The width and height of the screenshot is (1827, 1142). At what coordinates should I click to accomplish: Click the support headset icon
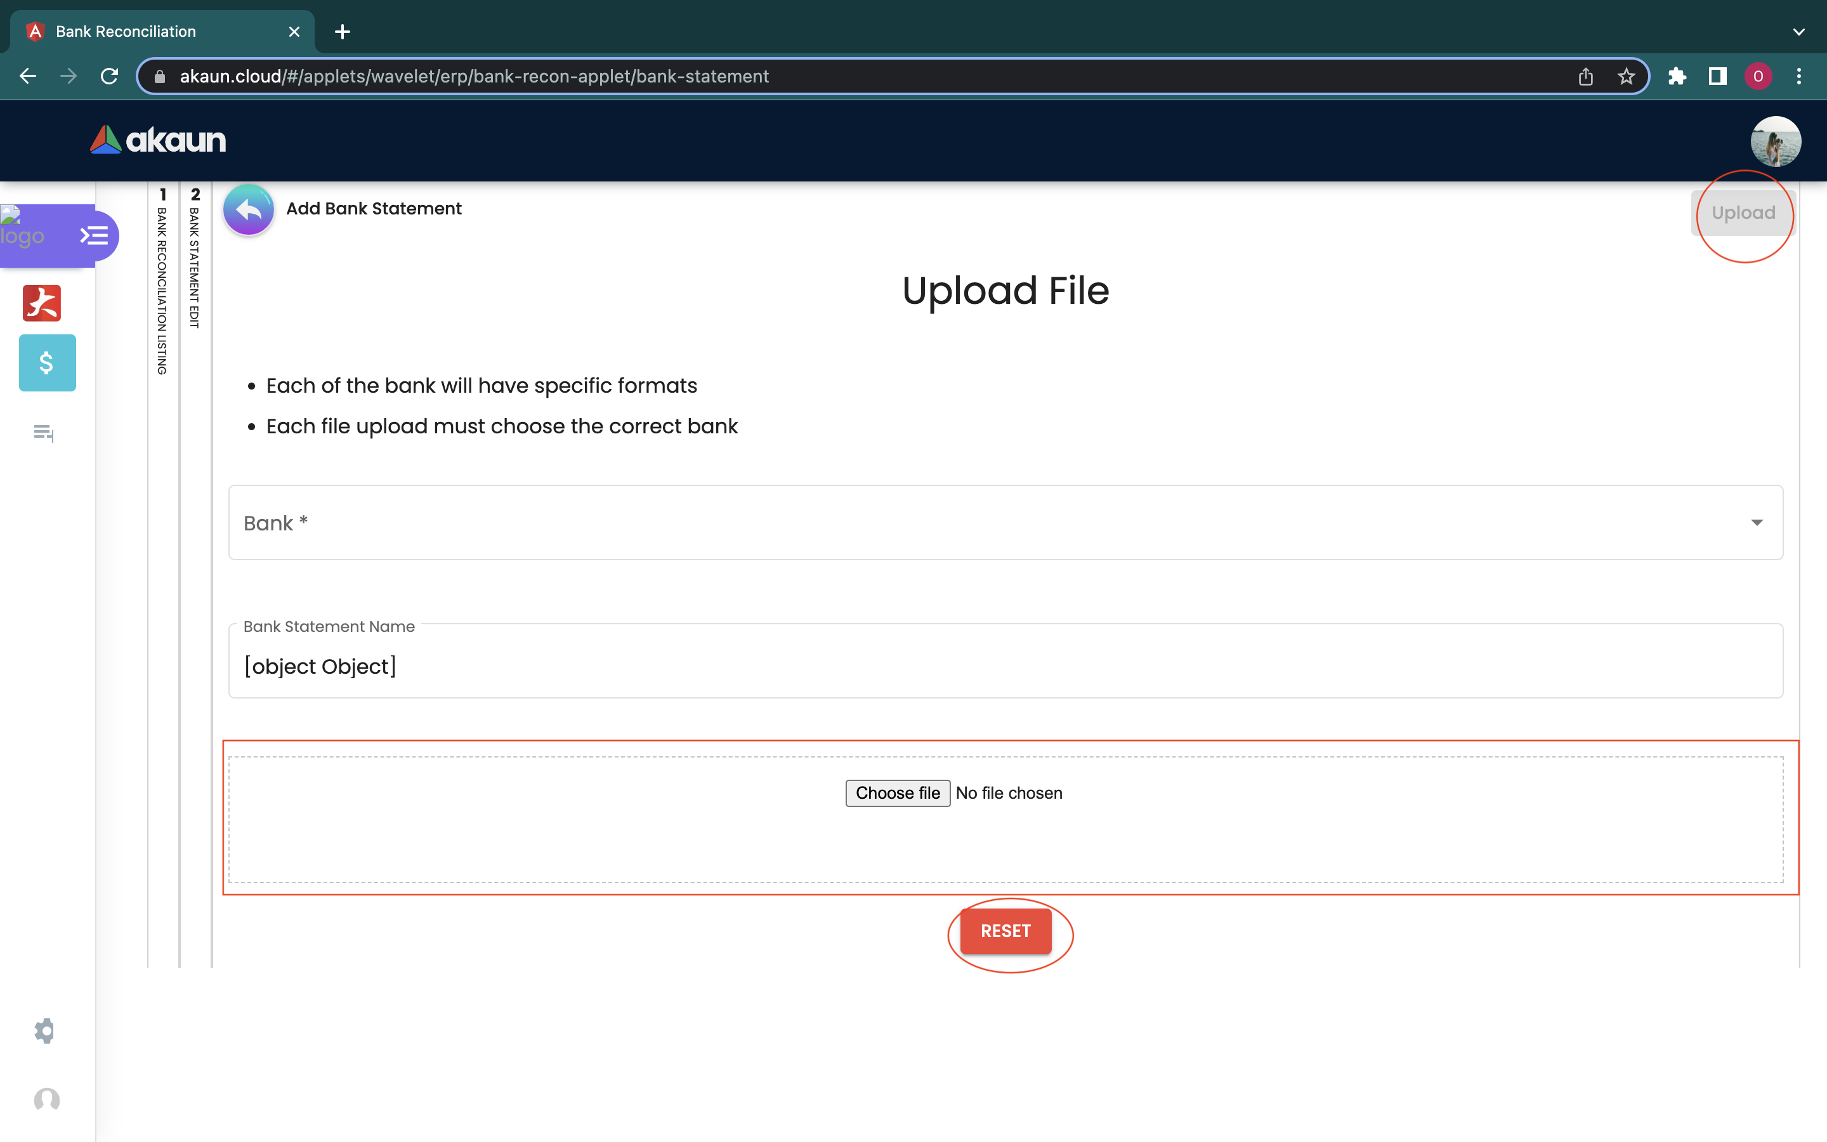coord(47,1099)
